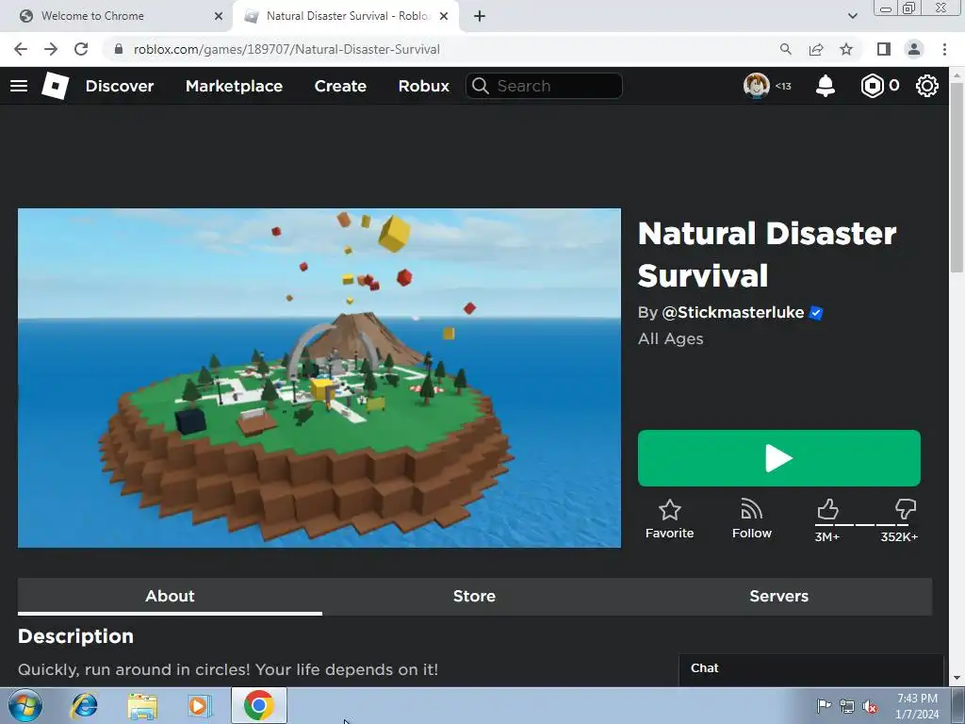The image size is (965, 724).
Task: Open Windows Explorer from taskbar
Action: pyautogui.click(x=142, y=705)
